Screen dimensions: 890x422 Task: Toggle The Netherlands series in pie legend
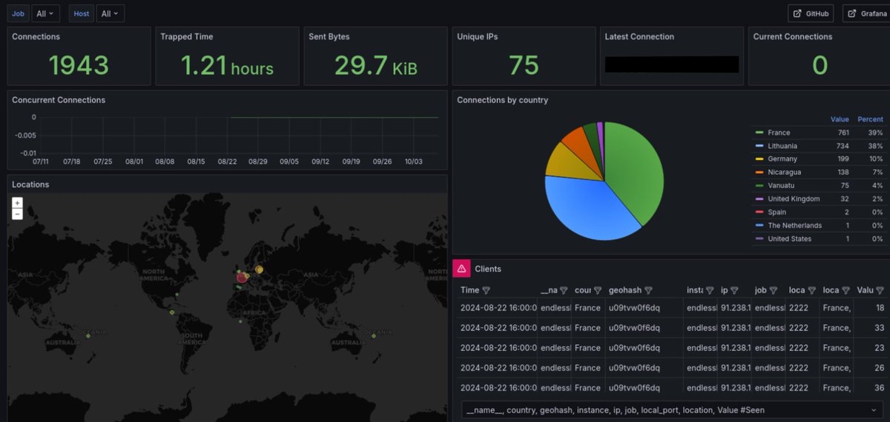[794, 226]
